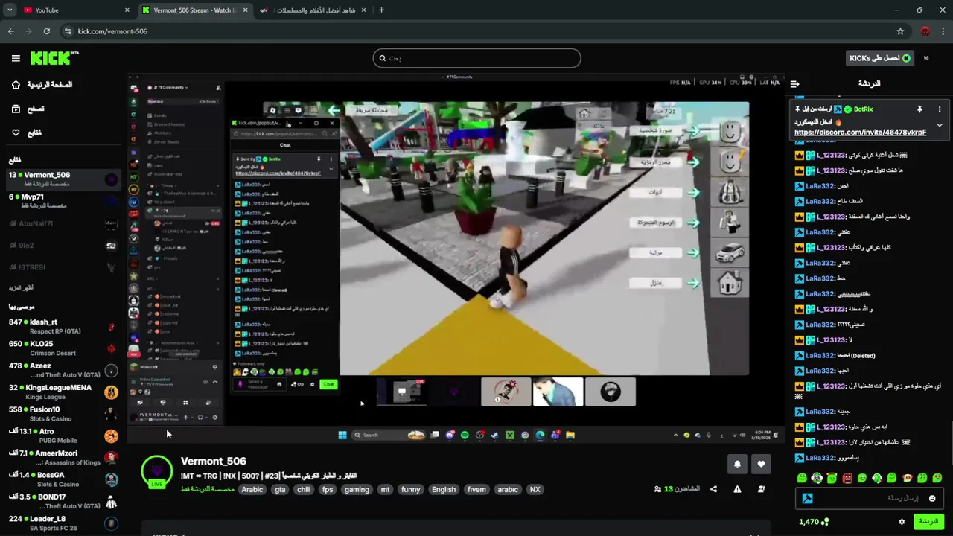953x536 pixels.
Task: Click the KICK logo
Action: click(x=54, y=58)
